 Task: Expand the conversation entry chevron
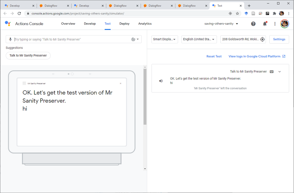click(x=279, y=72)
